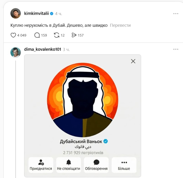Viewport: 183px width, 178px height.
Task: Like the kimkimvitalii post with the heart icon
Action: pos(13,35)
